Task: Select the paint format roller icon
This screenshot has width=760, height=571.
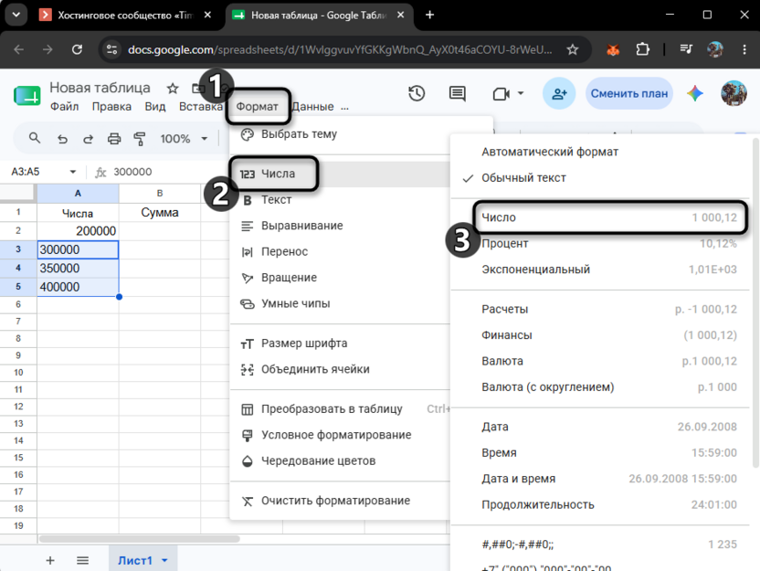Action: (140, 139)
